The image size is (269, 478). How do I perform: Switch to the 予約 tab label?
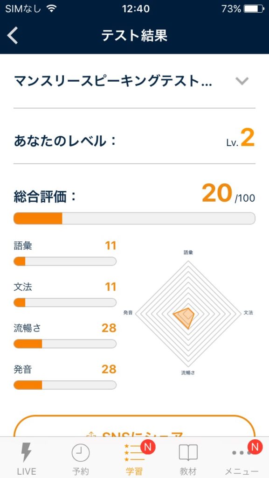pos(81,471)
